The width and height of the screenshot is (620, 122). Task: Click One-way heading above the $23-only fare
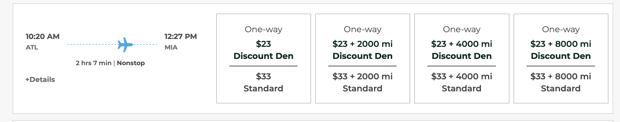tap(263, 29)
